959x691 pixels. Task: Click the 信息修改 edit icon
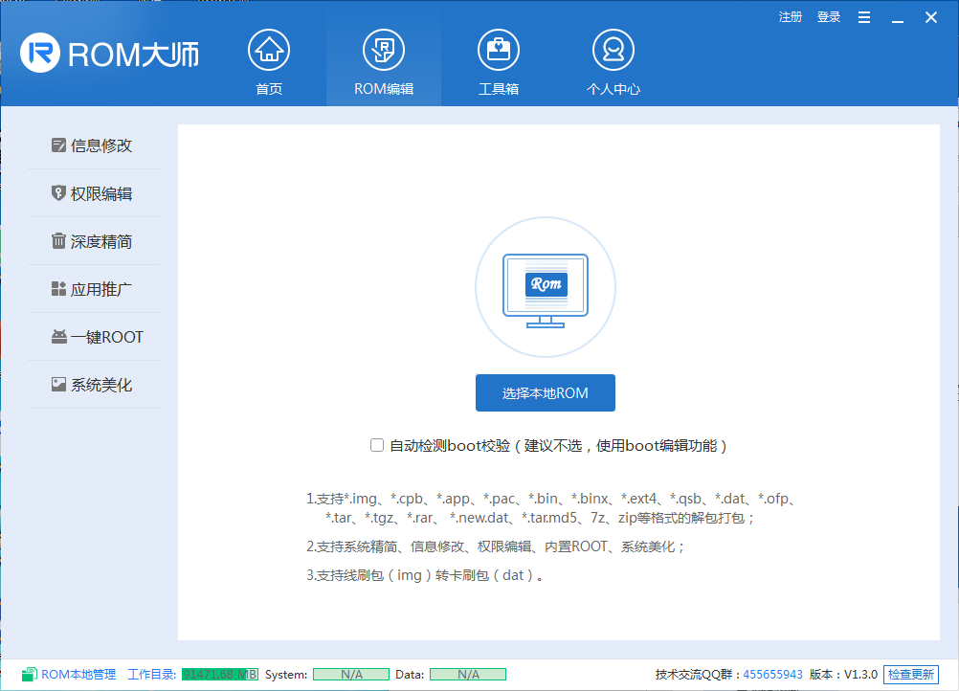pos(58,145)
